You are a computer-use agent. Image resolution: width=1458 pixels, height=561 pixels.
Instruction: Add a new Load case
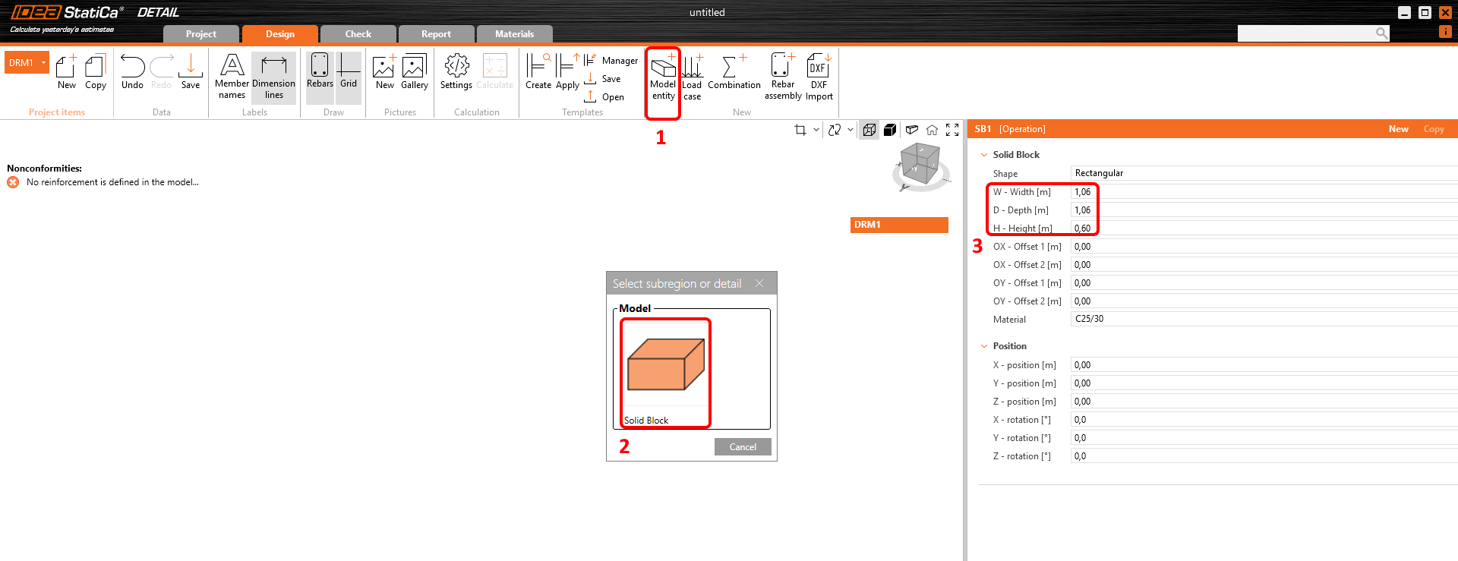(x=692, y=68)
